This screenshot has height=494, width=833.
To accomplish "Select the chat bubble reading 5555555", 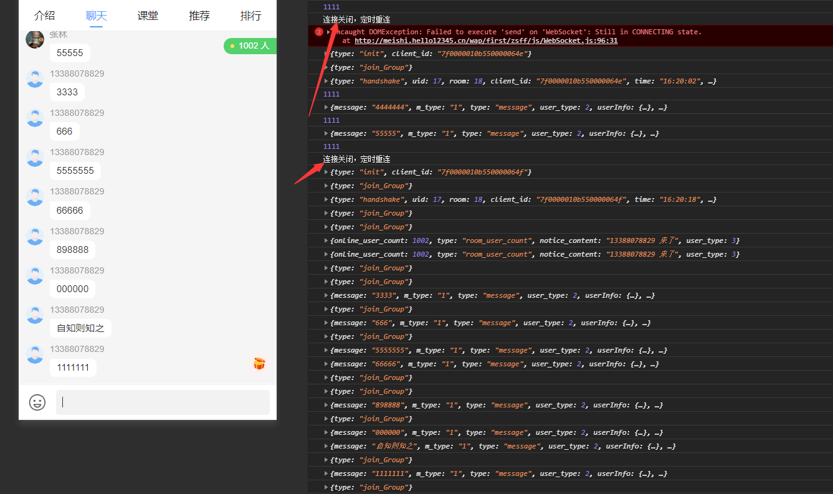I will tap(75, 171).
